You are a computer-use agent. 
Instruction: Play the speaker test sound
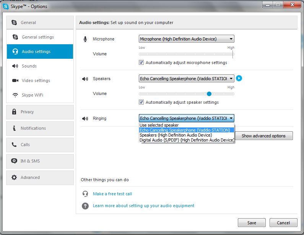pos(239,78)
